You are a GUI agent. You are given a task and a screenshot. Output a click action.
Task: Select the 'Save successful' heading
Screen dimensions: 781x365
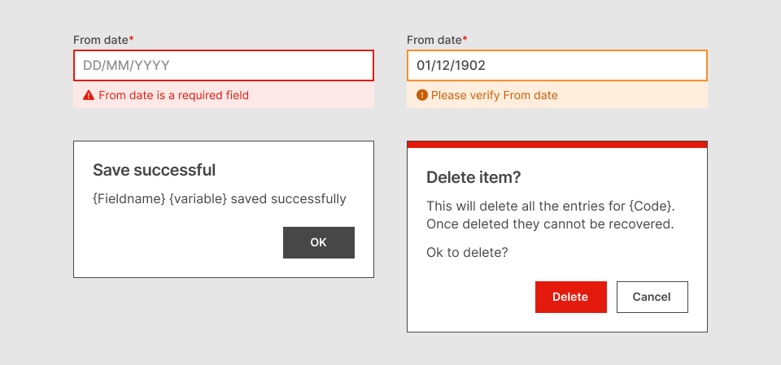(x=154, y=170)
